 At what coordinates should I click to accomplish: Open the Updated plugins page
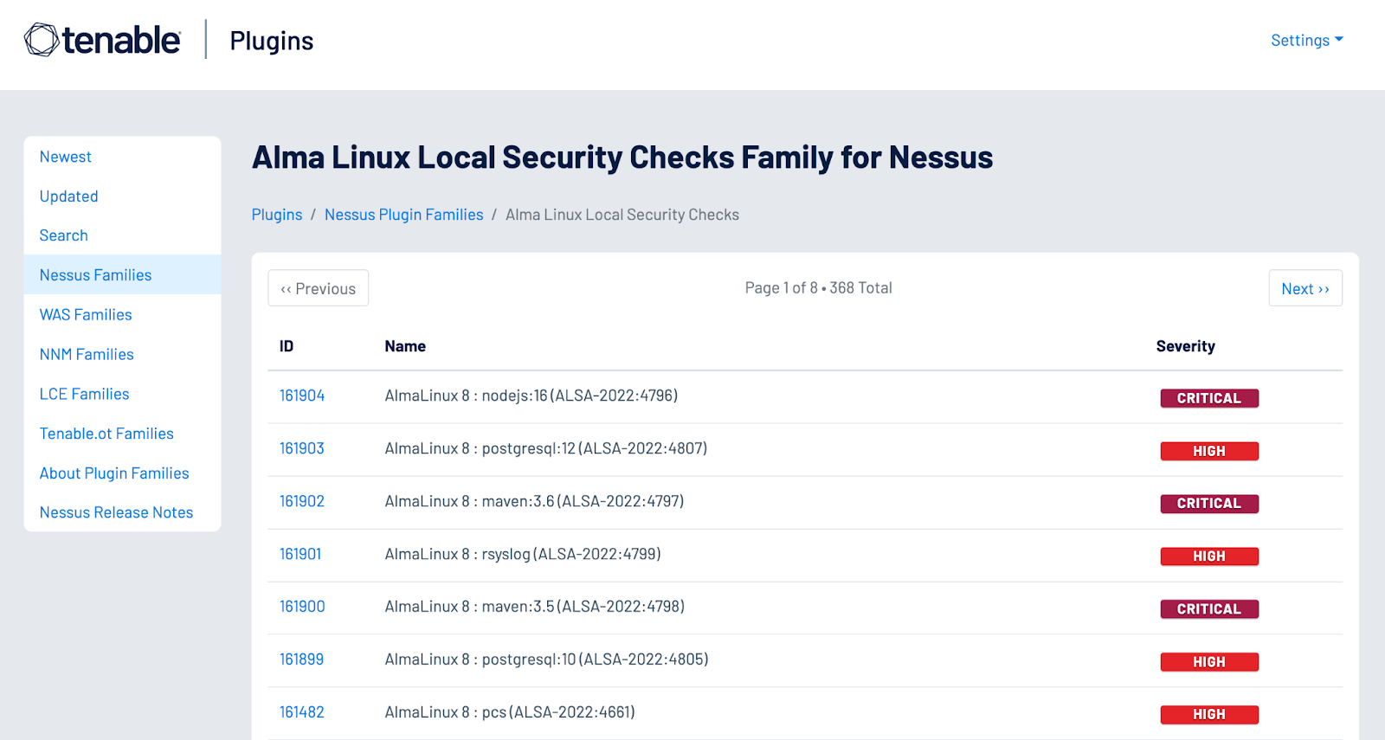click(x=69, y=196)
